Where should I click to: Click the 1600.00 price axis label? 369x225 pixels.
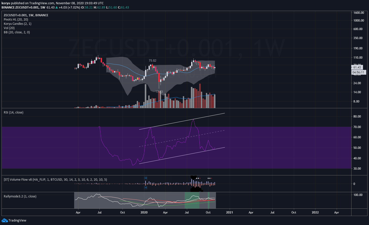pyautogui.click(x=359, y=13)
